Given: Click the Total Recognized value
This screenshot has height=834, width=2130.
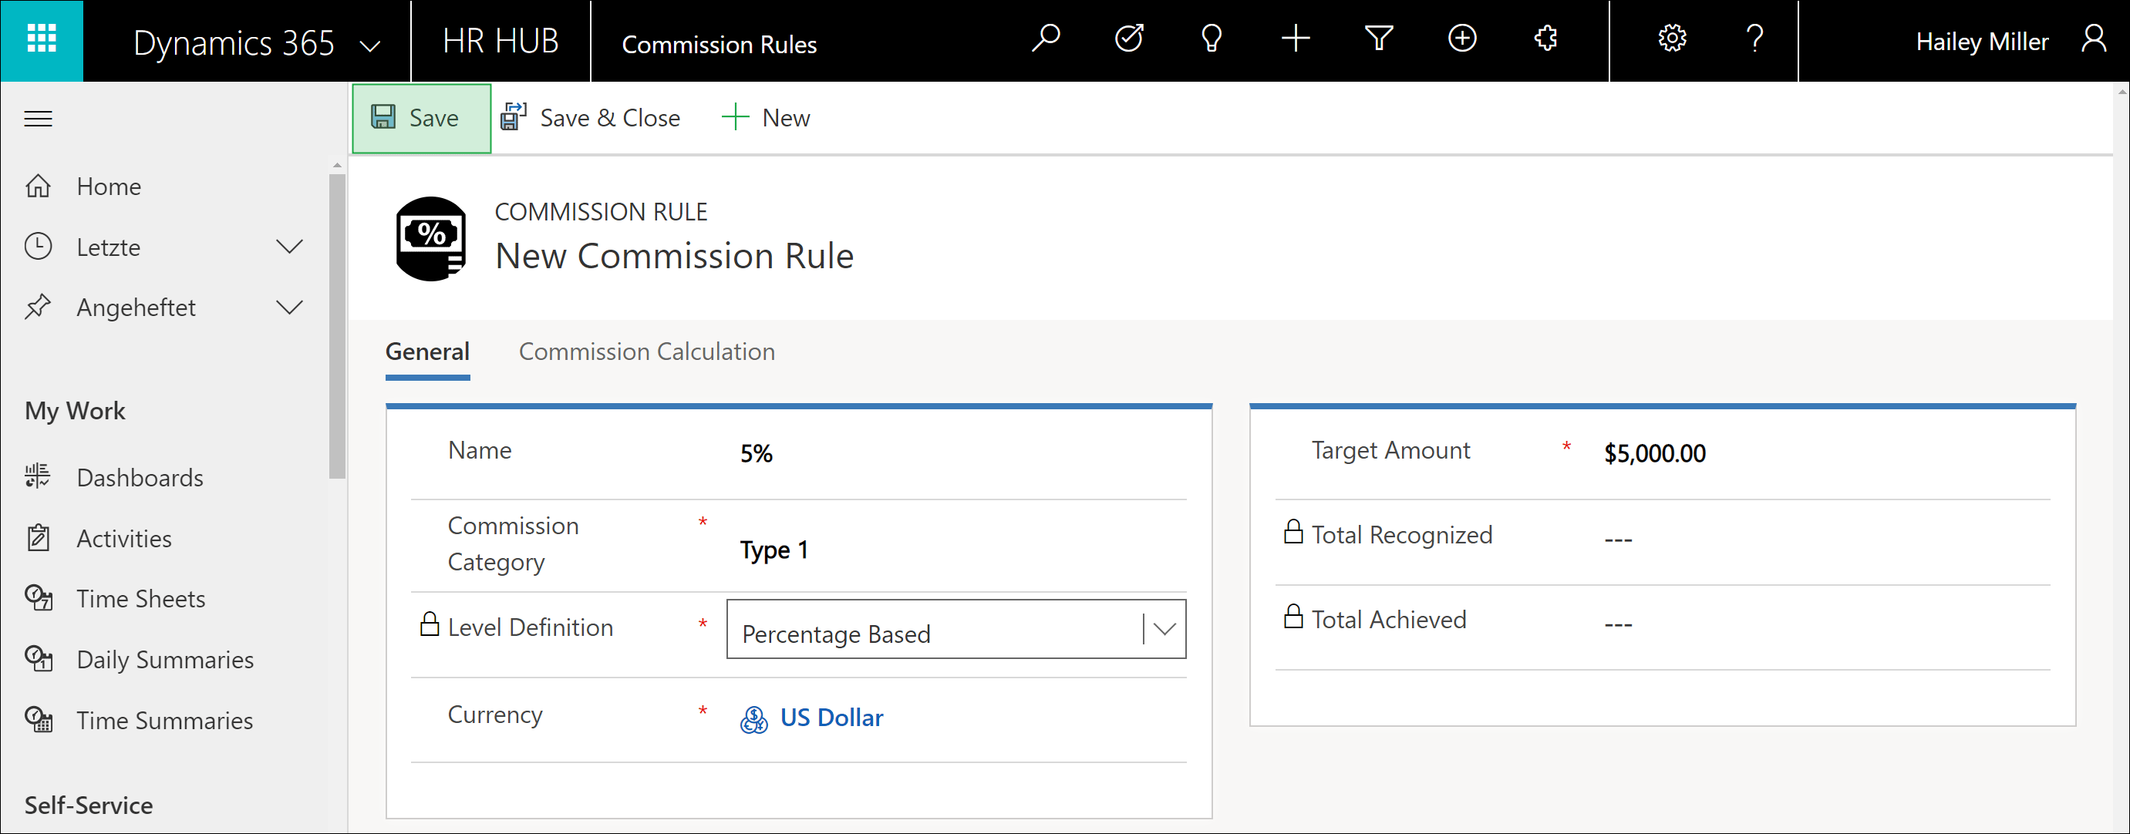Looking at the screenshot, I should [1618, 540].
